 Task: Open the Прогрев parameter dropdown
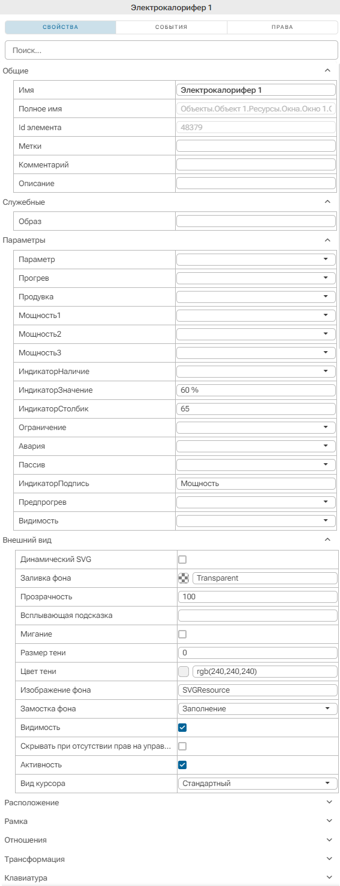click(256, 278)
